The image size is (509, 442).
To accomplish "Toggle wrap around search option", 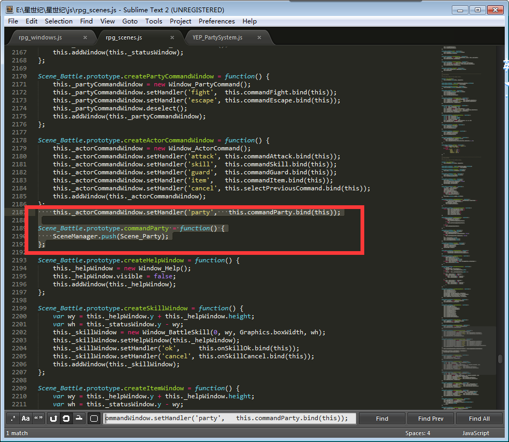I will [x=66, y=419].
